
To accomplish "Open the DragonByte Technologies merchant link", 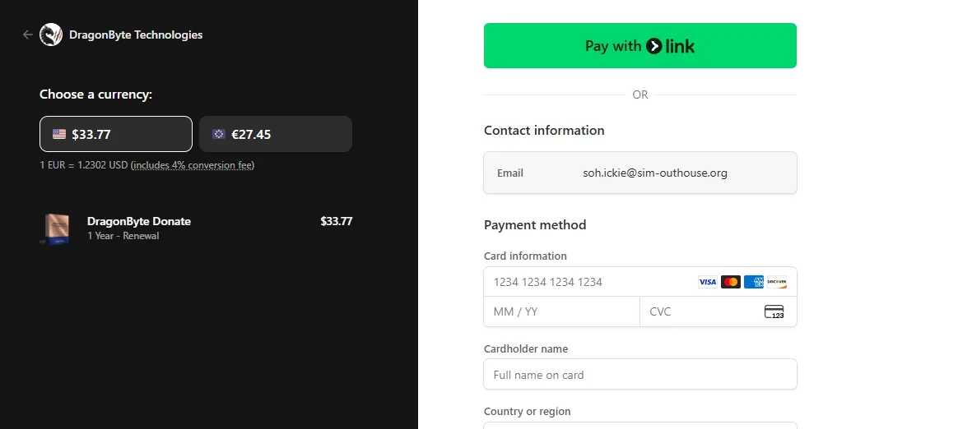I will 136,35.
